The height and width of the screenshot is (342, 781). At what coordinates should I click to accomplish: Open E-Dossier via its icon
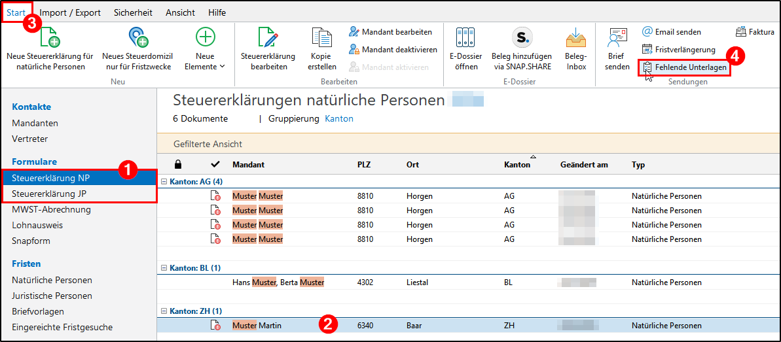[x=465, y=37]
